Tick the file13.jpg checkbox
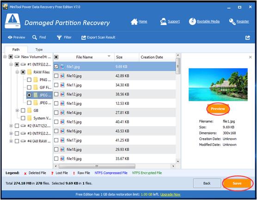 (56, 103)
